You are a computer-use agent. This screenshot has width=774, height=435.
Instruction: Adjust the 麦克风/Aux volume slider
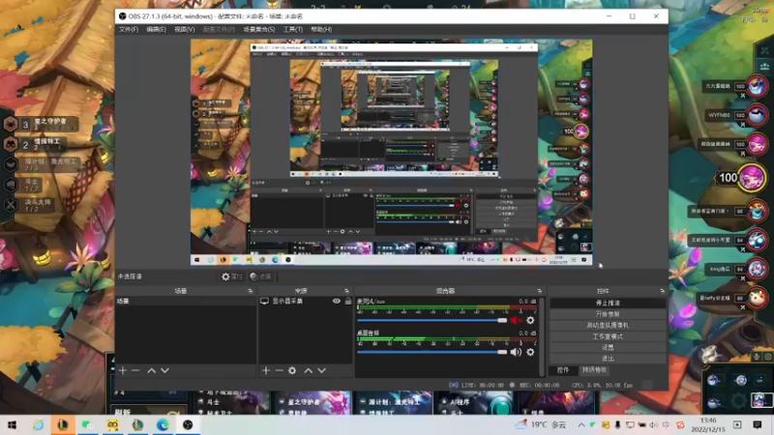[x=432, y=321]
